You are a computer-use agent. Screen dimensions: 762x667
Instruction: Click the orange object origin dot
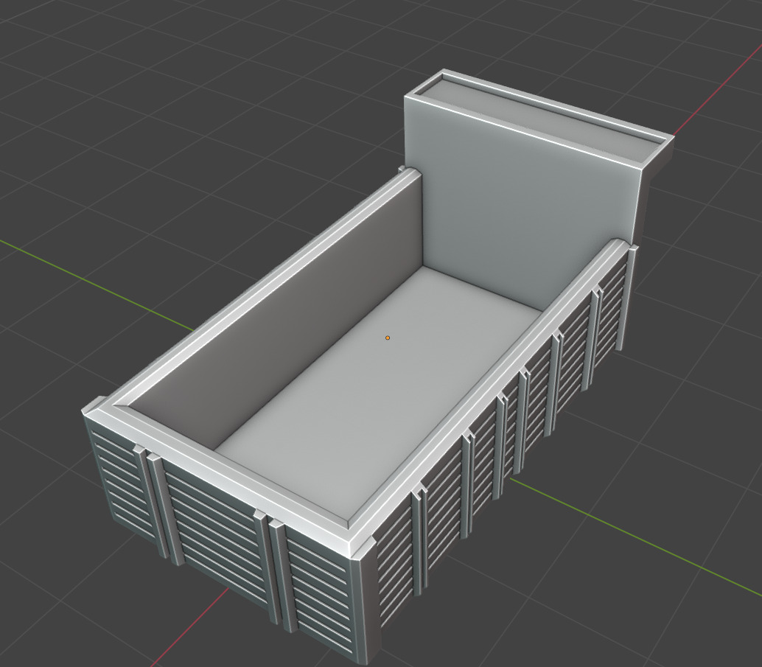click(388, 338)
